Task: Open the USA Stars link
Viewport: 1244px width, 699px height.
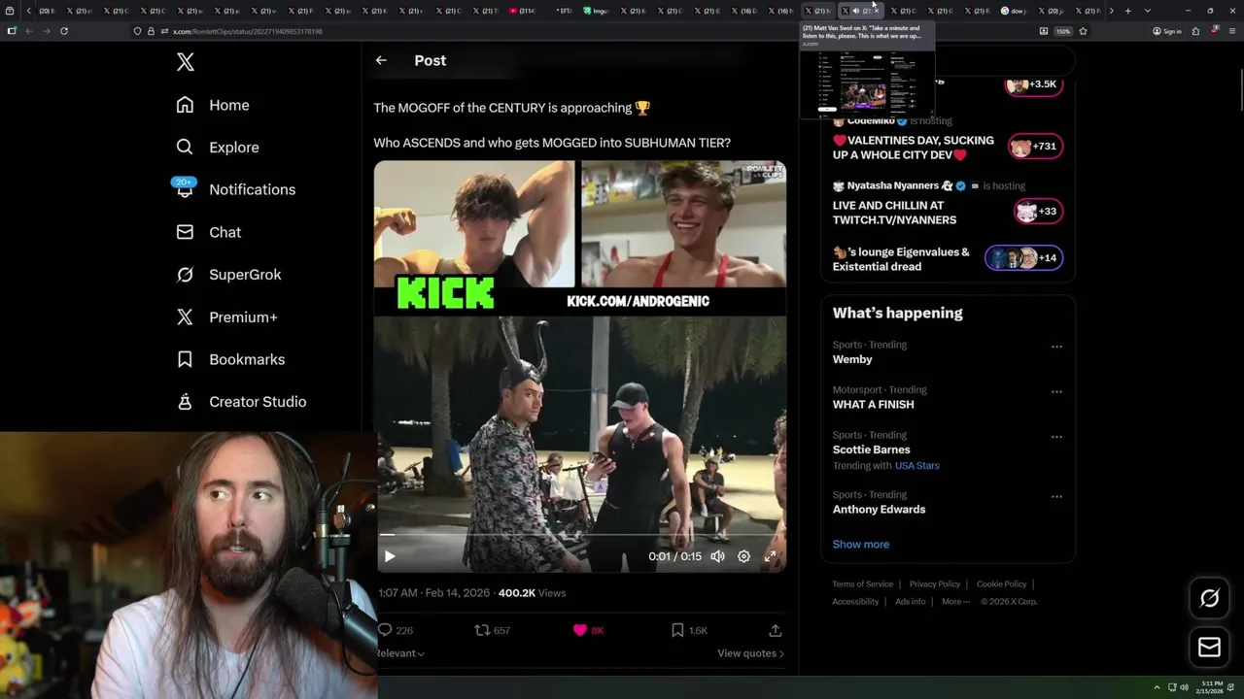Action: click(x=916, y=466)
